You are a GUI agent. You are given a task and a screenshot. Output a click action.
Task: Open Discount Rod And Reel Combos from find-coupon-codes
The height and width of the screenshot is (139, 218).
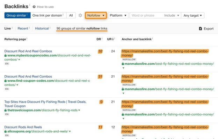[28, 76]
